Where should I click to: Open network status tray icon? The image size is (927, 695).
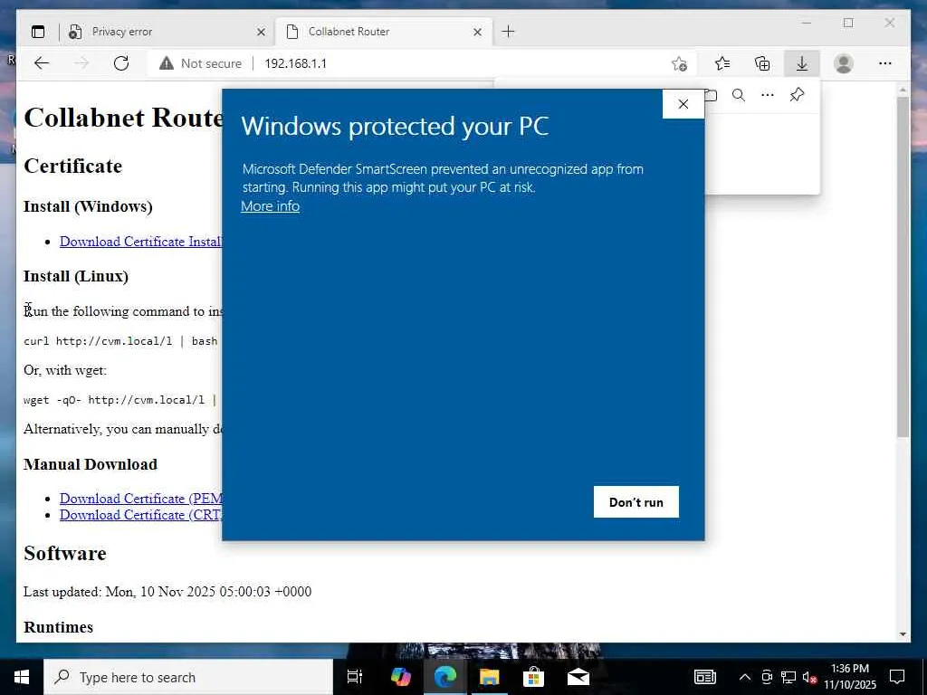788,677
